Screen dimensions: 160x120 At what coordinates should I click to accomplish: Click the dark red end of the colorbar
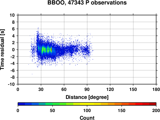pyautogui.click(x=153, y=104)
